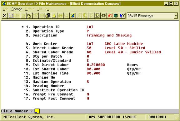The height and width of the screenshot is (121, 180).
Task: Click the red f() function icon
Action: (x=110, y=16)
